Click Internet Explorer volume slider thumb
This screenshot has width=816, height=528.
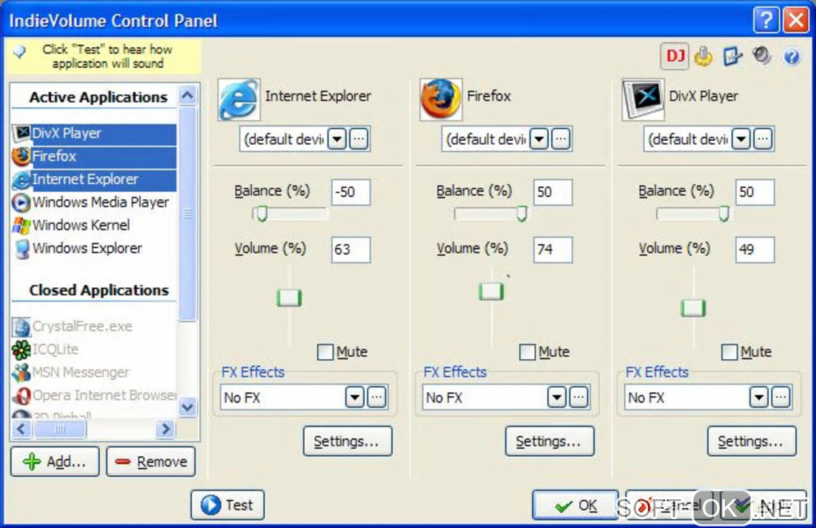(x=290, y=298)
